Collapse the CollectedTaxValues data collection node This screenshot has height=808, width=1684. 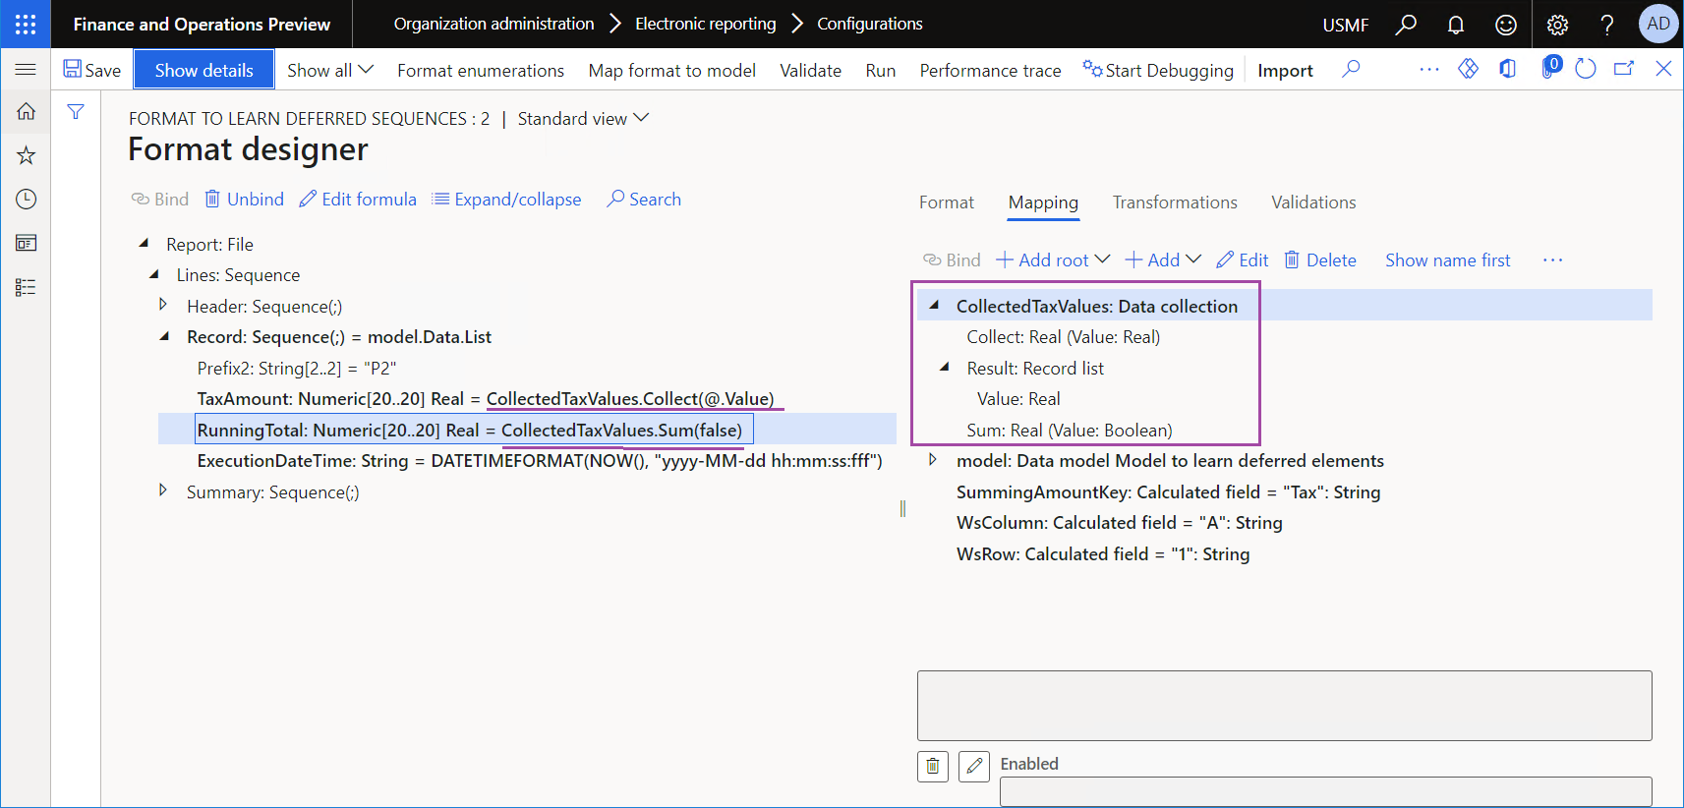[x=934, y=305]
